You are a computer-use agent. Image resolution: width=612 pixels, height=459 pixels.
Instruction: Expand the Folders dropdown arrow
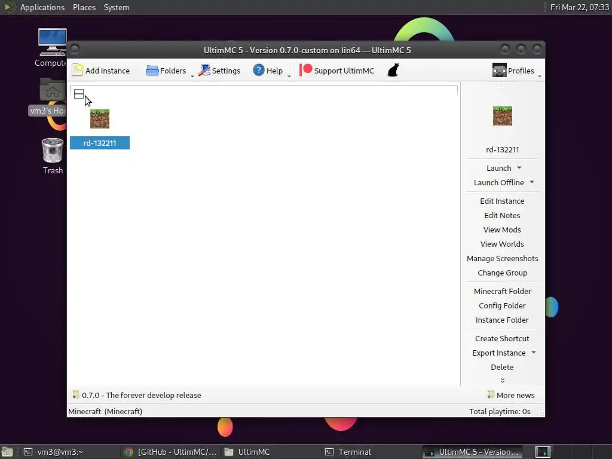(x=192, y=76)
